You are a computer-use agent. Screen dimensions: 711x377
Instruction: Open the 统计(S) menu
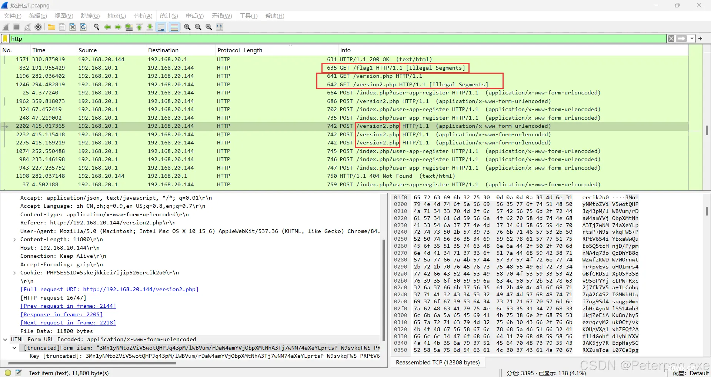click(169, 16)
